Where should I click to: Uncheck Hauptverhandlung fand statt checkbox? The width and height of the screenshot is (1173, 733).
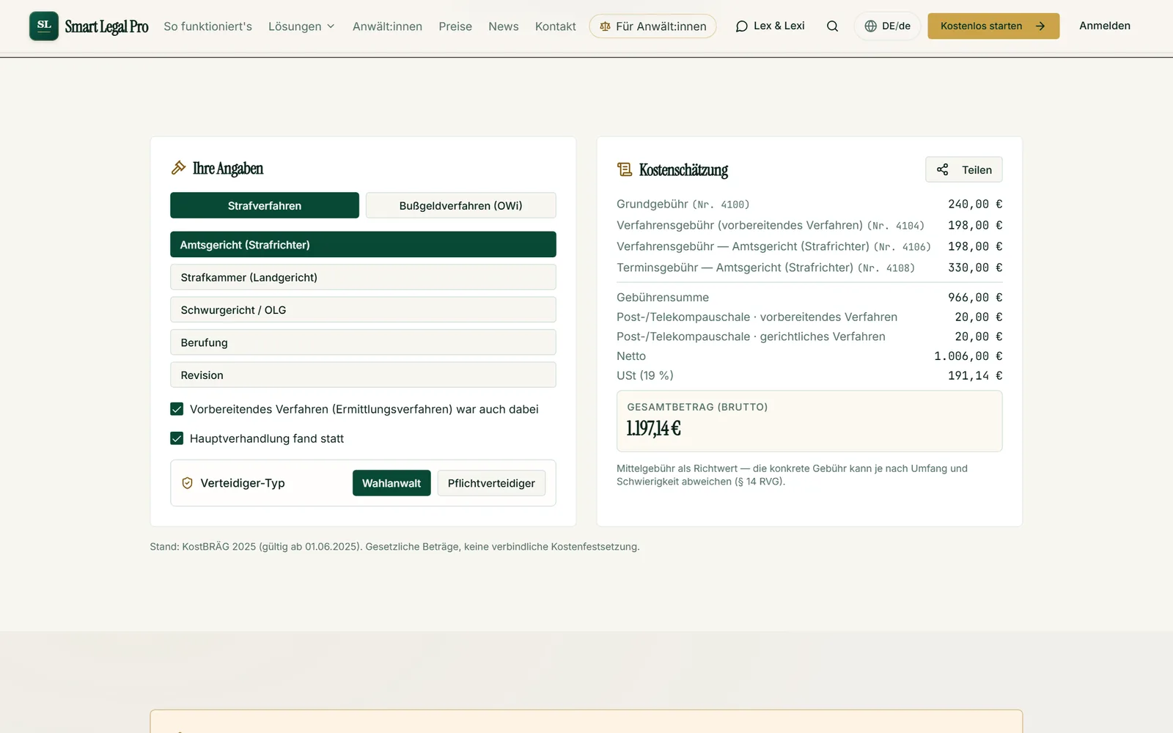pyautogui.click(x=177, y=438)
